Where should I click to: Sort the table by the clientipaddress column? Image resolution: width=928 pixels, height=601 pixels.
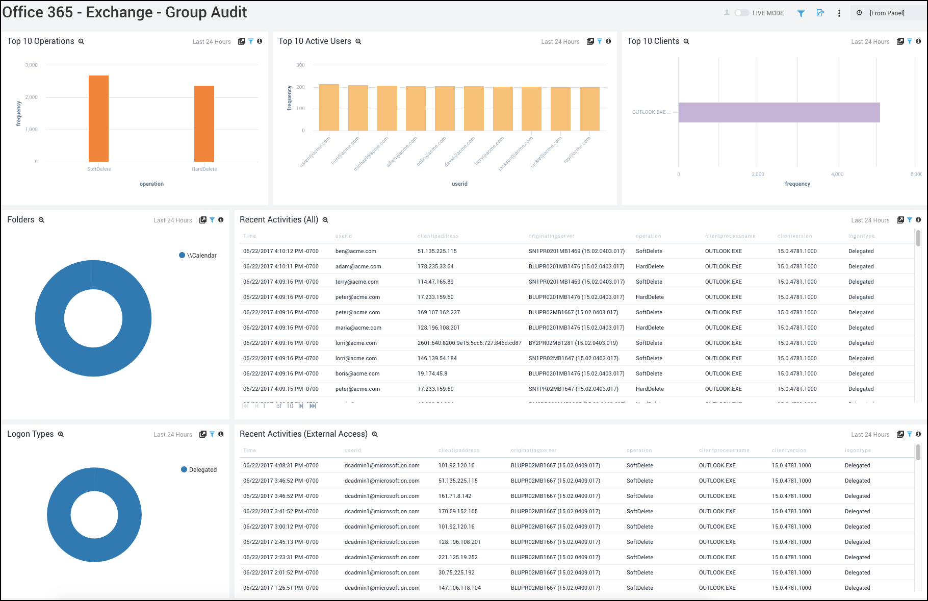[x=437, y=236]
